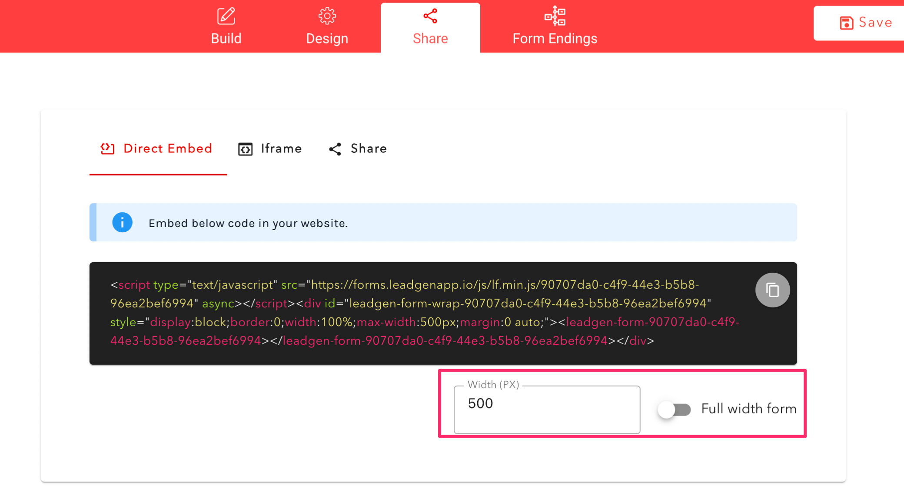This screenshot has height=495, width=904.
Task: Click the floppy disk Save icon
Action: pos(846,23)
